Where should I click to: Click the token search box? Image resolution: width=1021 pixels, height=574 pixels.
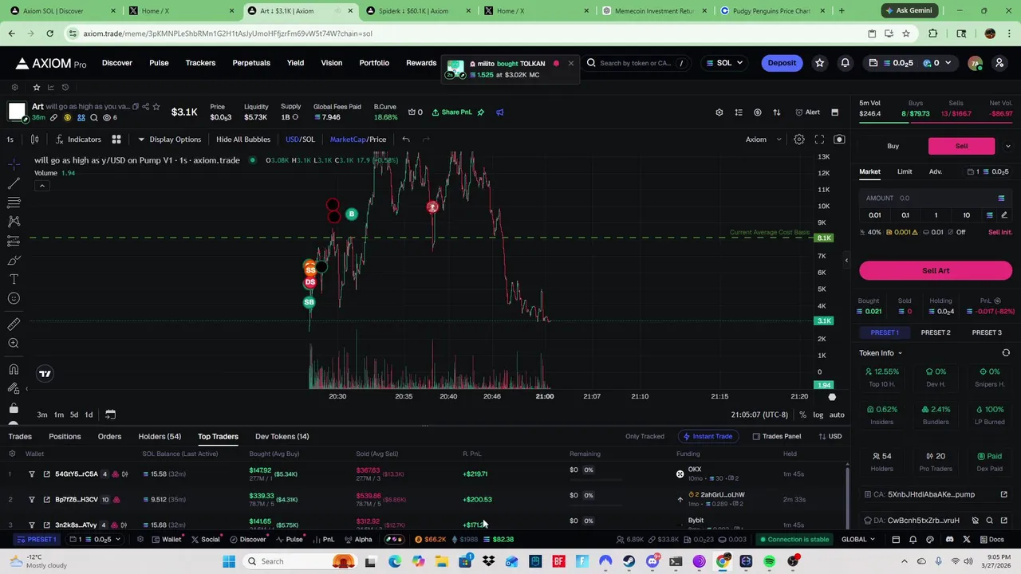638,63
